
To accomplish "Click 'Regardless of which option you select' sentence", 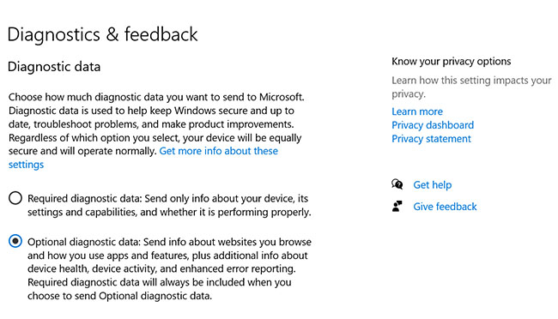I will click(x=155, y=144).
